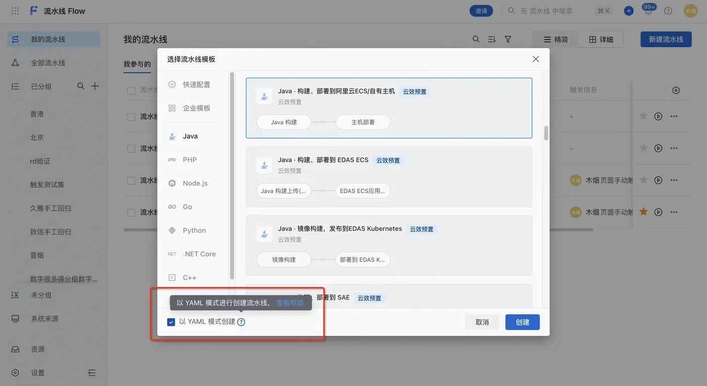707x386 pixels.
Task: Go to 我的流水线 in sidebar
Action: pos(54,39)
